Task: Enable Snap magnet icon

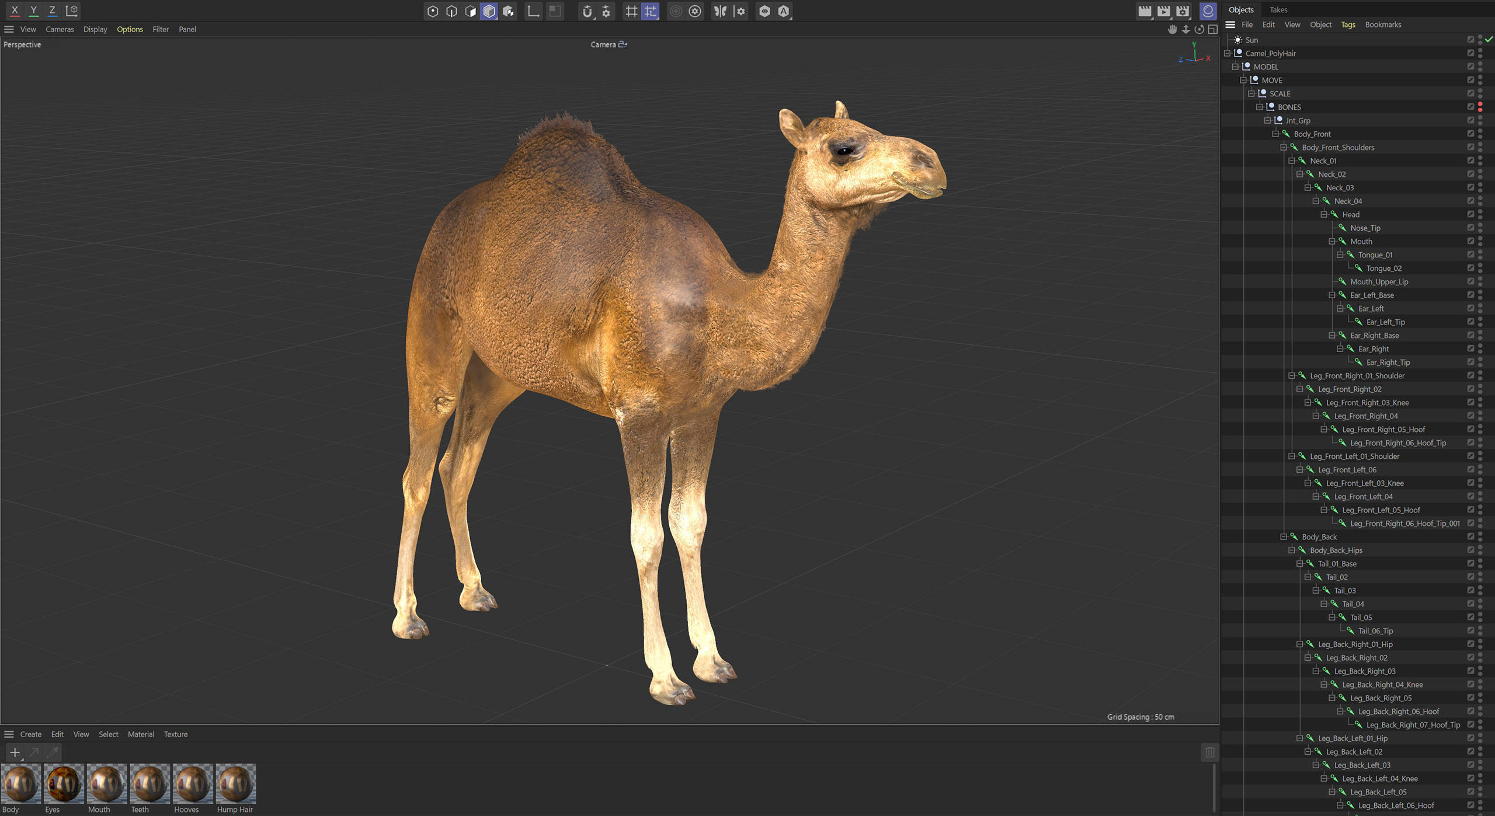Action: (587, 11)
